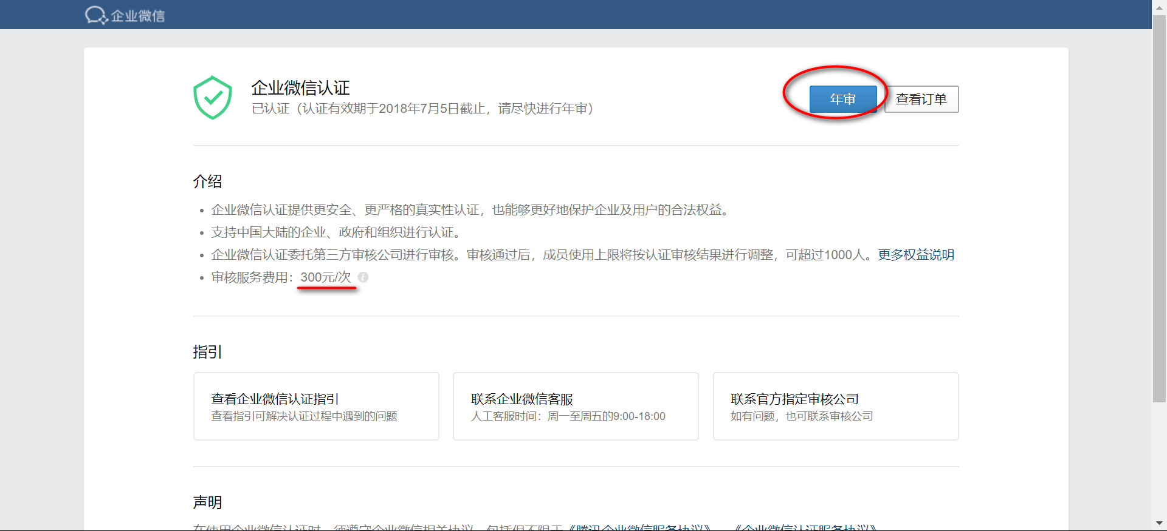Open the 联系官方指定审核公司 card
1167x531 pixels.
click(836, 406)
